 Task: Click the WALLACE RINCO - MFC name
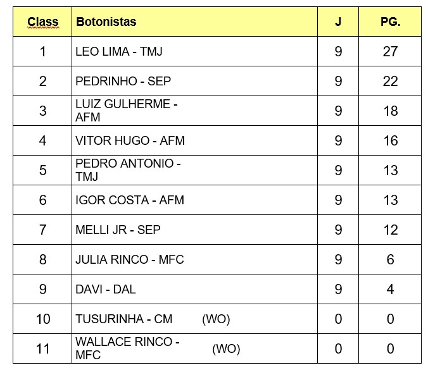tap(127, 348)
